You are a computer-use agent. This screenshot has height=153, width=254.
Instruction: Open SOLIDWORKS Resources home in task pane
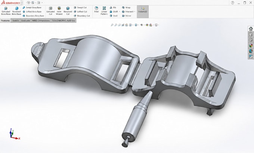click(251, 29)
